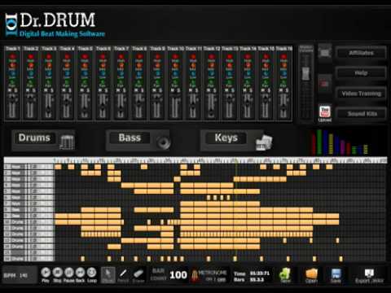Click the Pause playback button
The height and width of the screenshot is (293, 391).
(69, 272)
